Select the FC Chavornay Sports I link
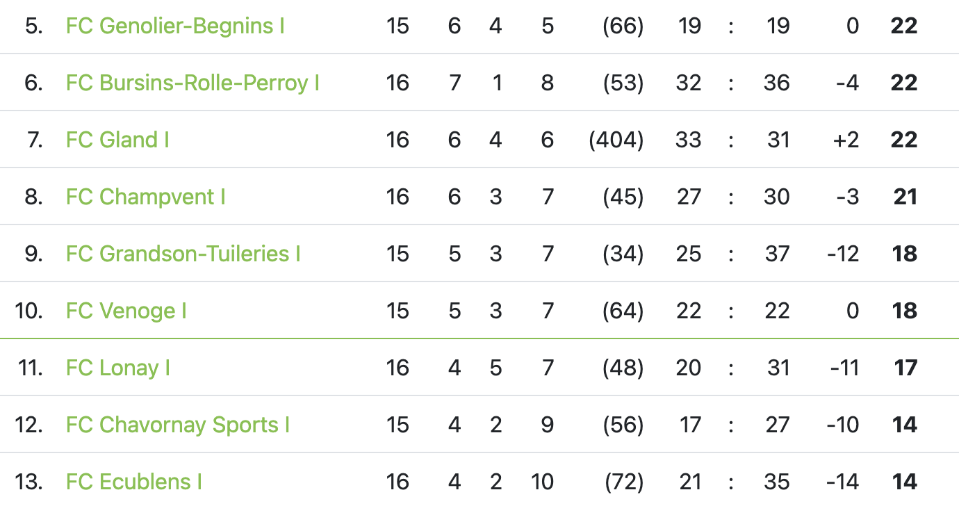The image size is (959, 506). tap(177, 425)
